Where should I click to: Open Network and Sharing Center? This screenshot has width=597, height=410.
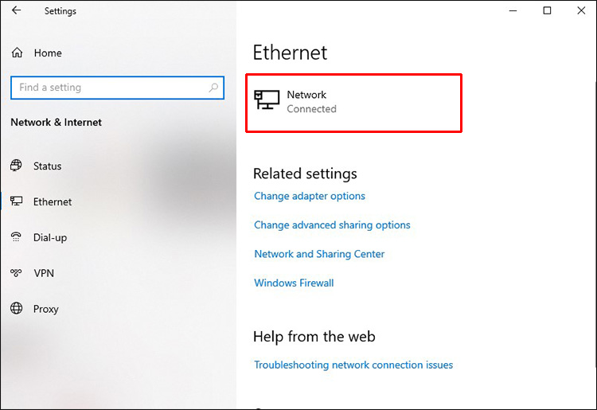pos(319,254)
